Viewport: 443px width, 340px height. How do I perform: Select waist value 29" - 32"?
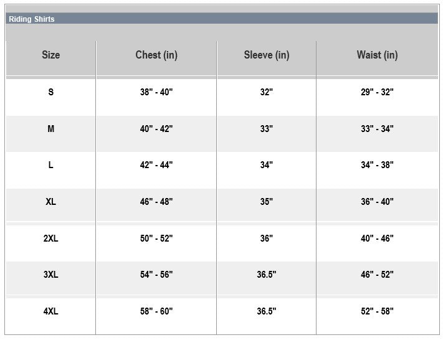pyautogui.click(x=377, y=92)
